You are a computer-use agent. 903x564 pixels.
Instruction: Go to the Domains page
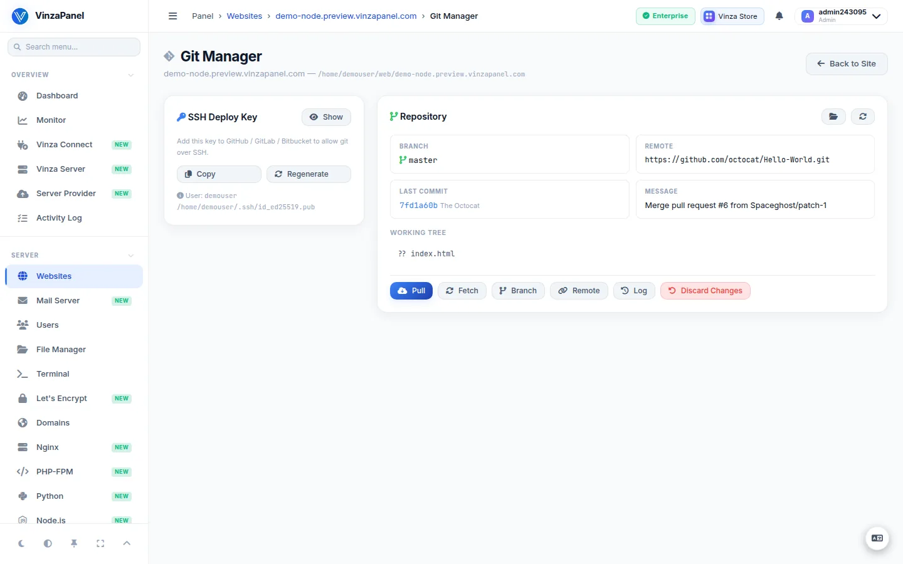74,423
